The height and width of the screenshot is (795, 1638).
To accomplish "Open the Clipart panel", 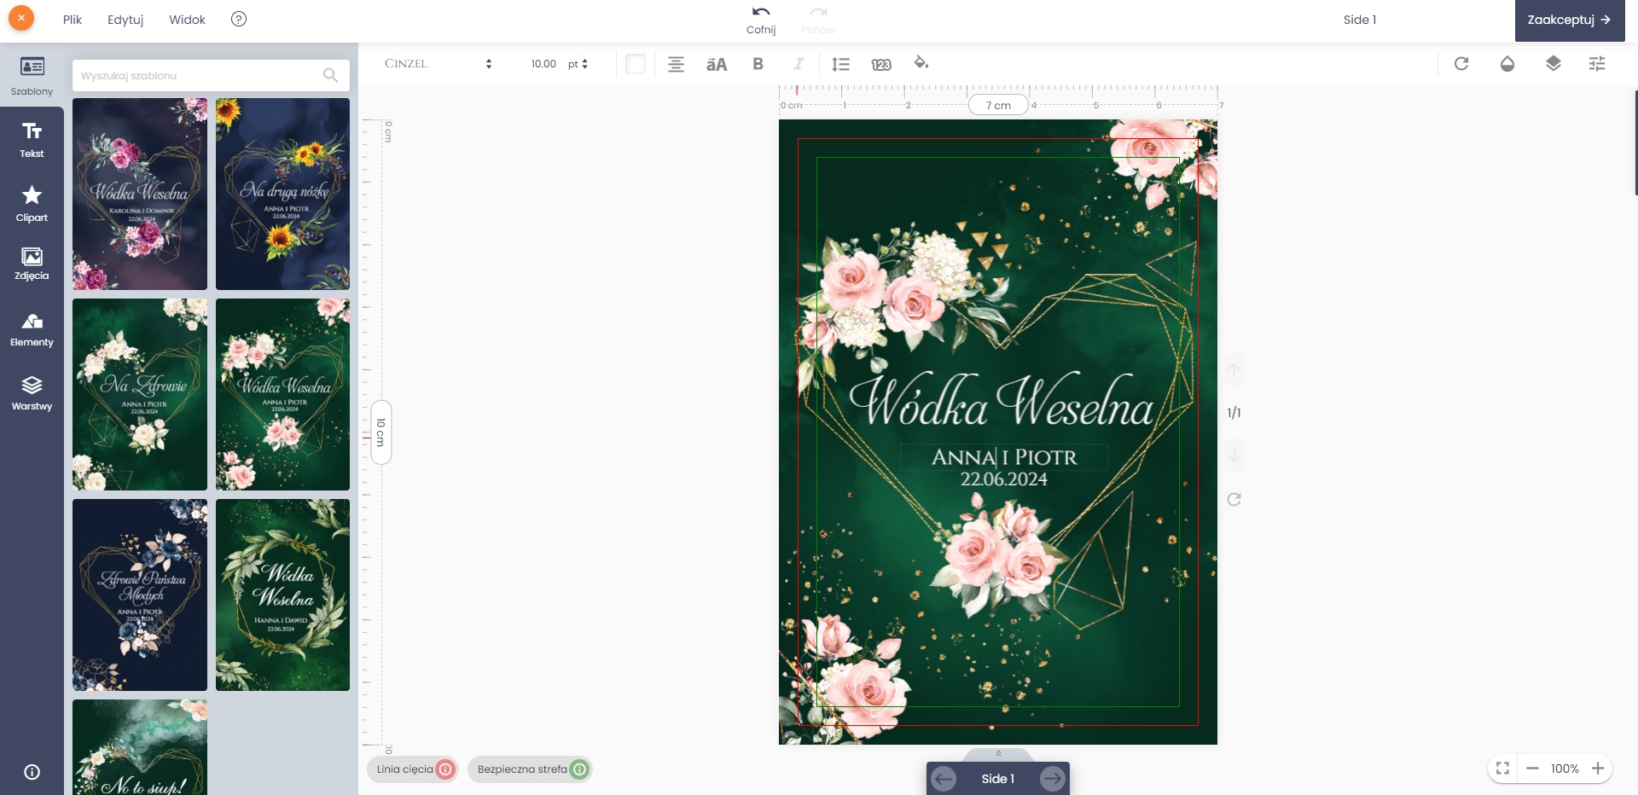I will tap(32, 204).
